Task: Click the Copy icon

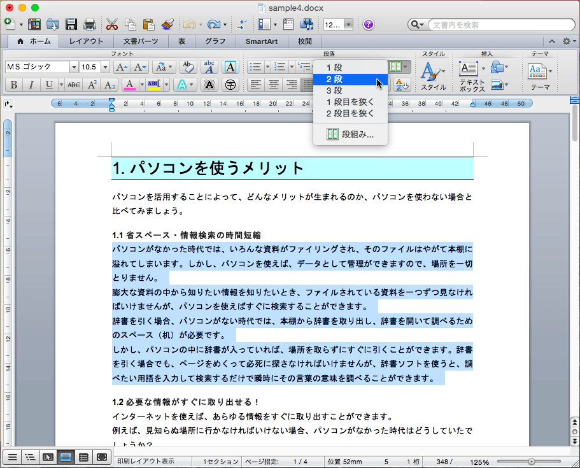Action: (x=131, y=24)
